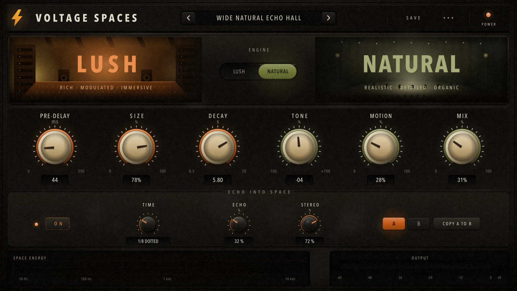517x291 pixels.
Task: Toggle the Power button
Action: click(x=488, y=15)
